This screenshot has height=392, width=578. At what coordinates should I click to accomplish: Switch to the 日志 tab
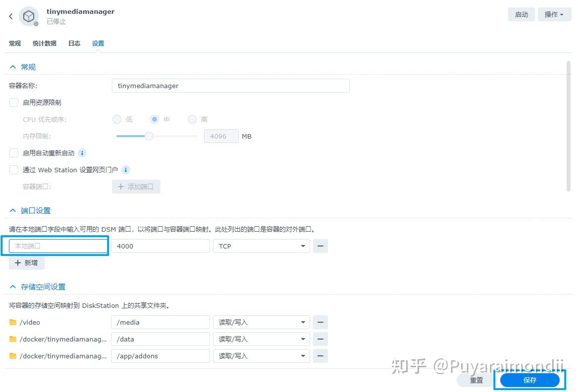[x=74, y=43]
